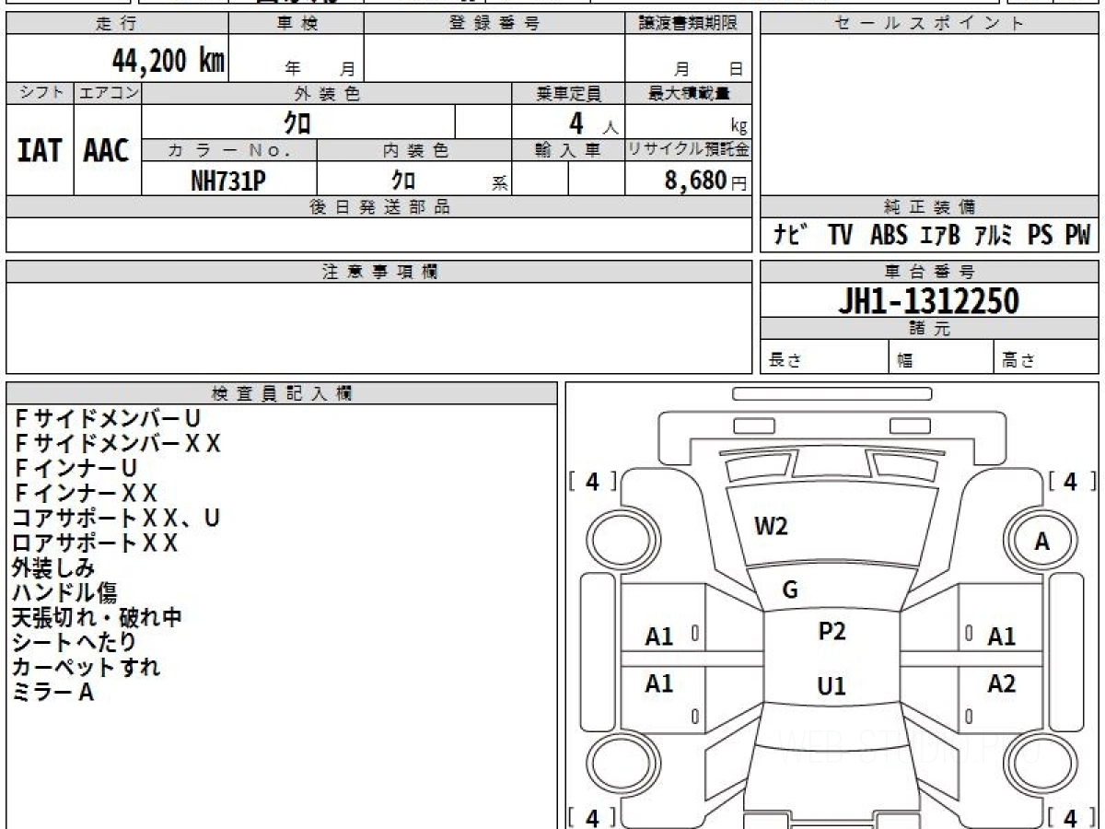
Task: Click the リサイクル預託金 header
Action: (689, 150)
